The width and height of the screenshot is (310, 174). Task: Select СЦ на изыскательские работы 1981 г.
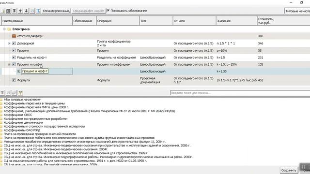click(75, 161)
